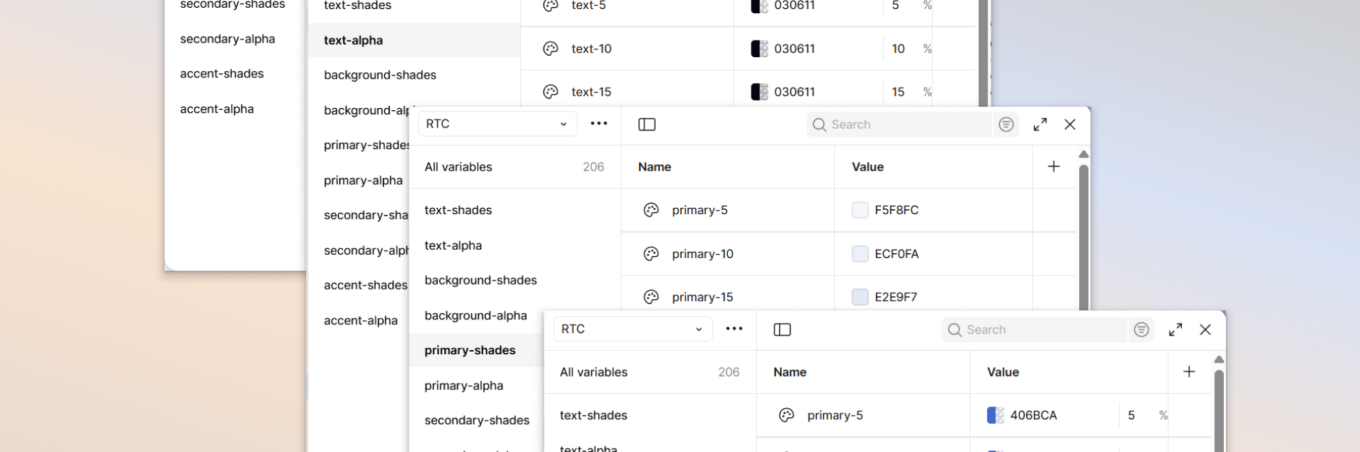Click the plus icon in the front panel header
This screenshot has width=1360, height=452.
point(1189,372)
